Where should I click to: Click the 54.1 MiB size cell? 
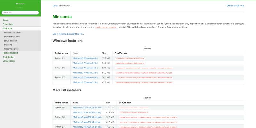(x=106, y=77)
